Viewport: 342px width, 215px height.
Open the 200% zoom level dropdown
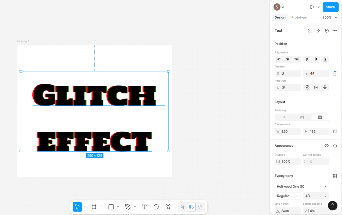click(x=329, y=17)
